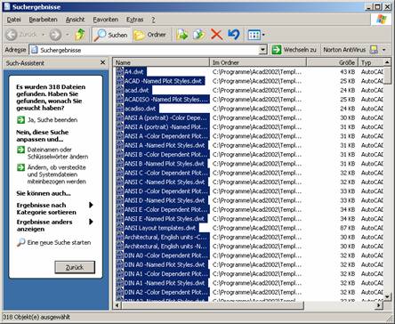Sort by the Größe column header
The height and width of the screenshot is (324, 395).
pyautogui.click(x=332, y=62)
